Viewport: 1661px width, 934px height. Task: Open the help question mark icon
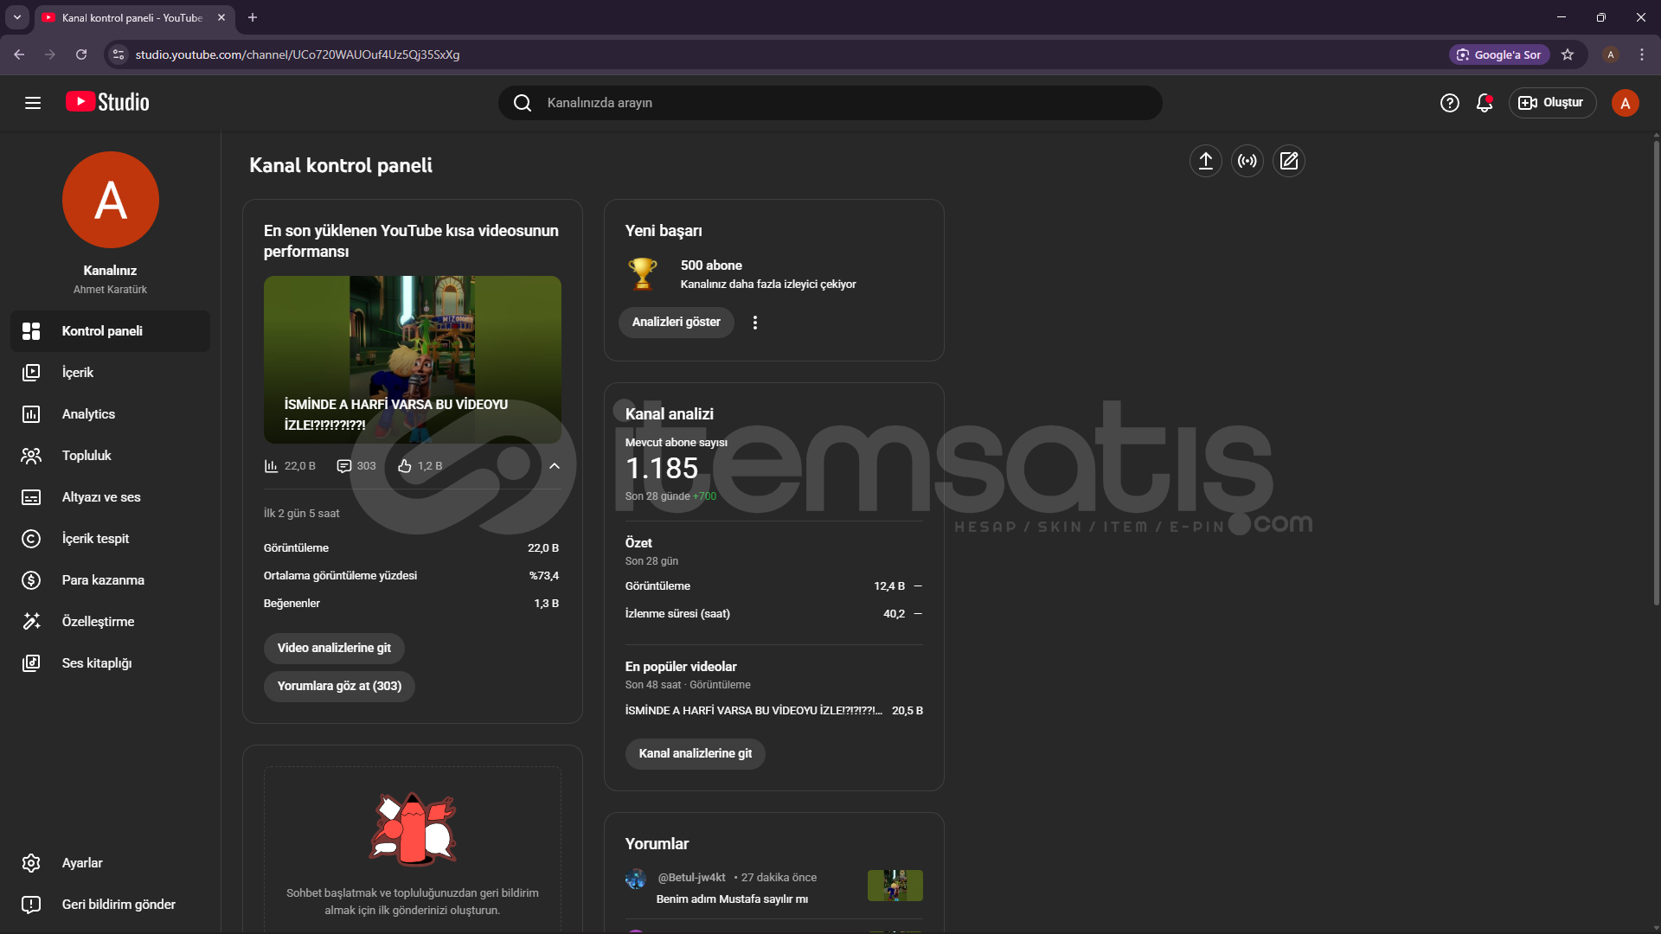1449,103
